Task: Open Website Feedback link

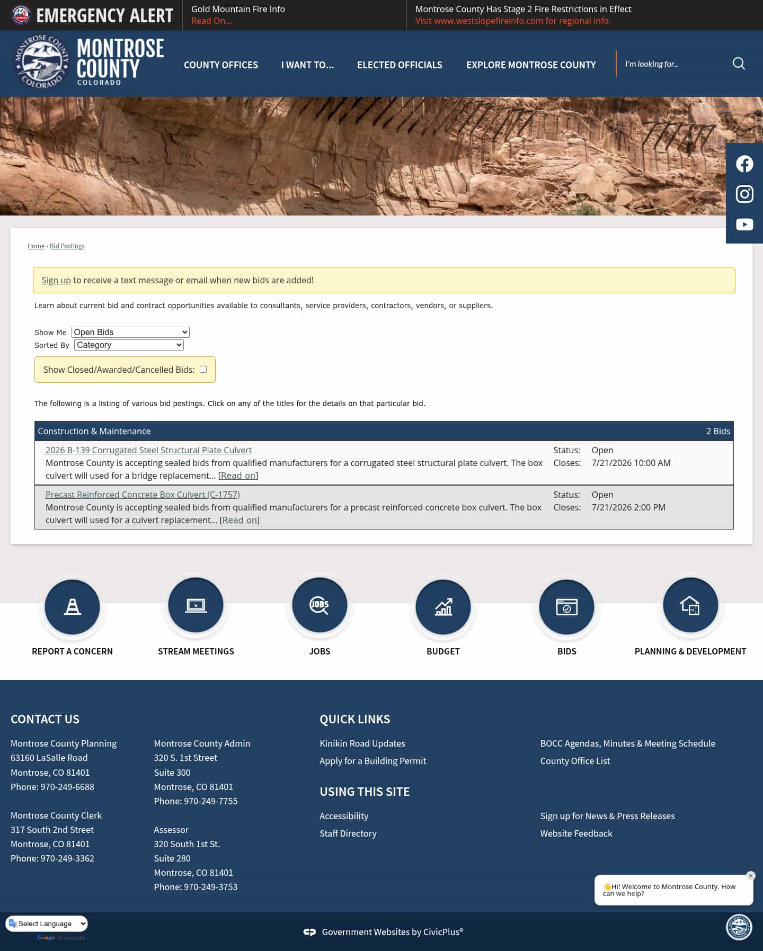Action: pyautogui.click(x=576, y=833)
